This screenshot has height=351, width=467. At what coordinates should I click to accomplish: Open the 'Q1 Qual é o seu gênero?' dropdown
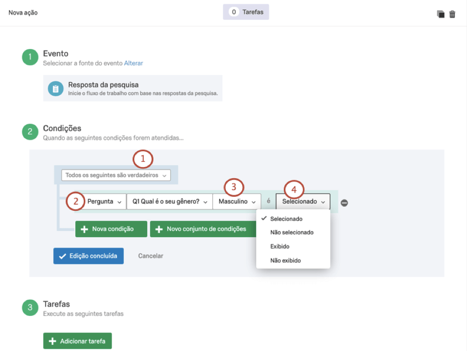(169, 202)
